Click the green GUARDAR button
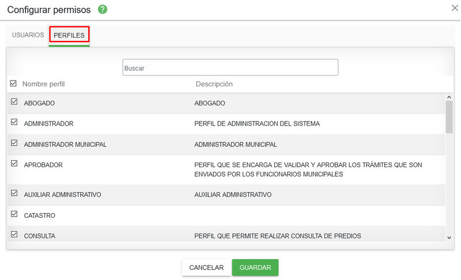Screen dimensions: 461x280 (x=255, y=267)
